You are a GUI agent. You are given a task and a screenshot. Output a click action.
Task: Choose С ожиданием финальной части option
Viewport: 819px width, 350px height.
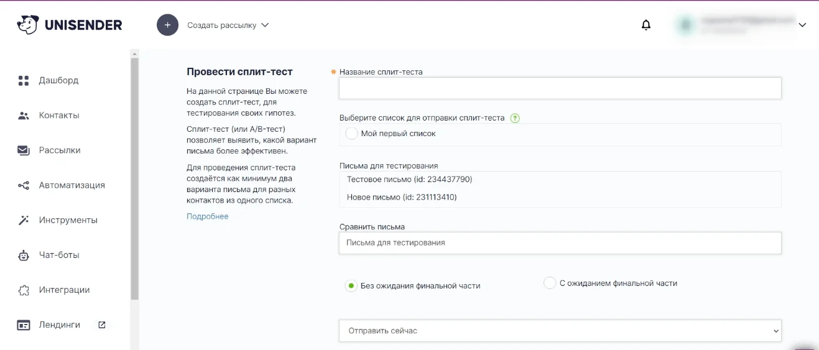pos(549,283)
